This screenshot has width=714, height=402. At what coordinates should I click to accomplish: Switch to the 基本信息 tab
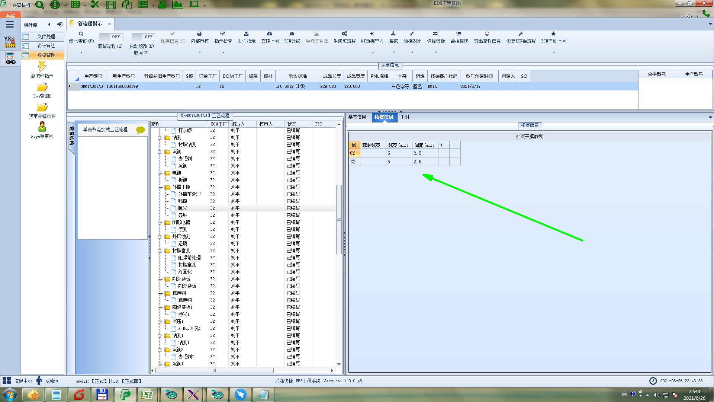tap(357, 117)
